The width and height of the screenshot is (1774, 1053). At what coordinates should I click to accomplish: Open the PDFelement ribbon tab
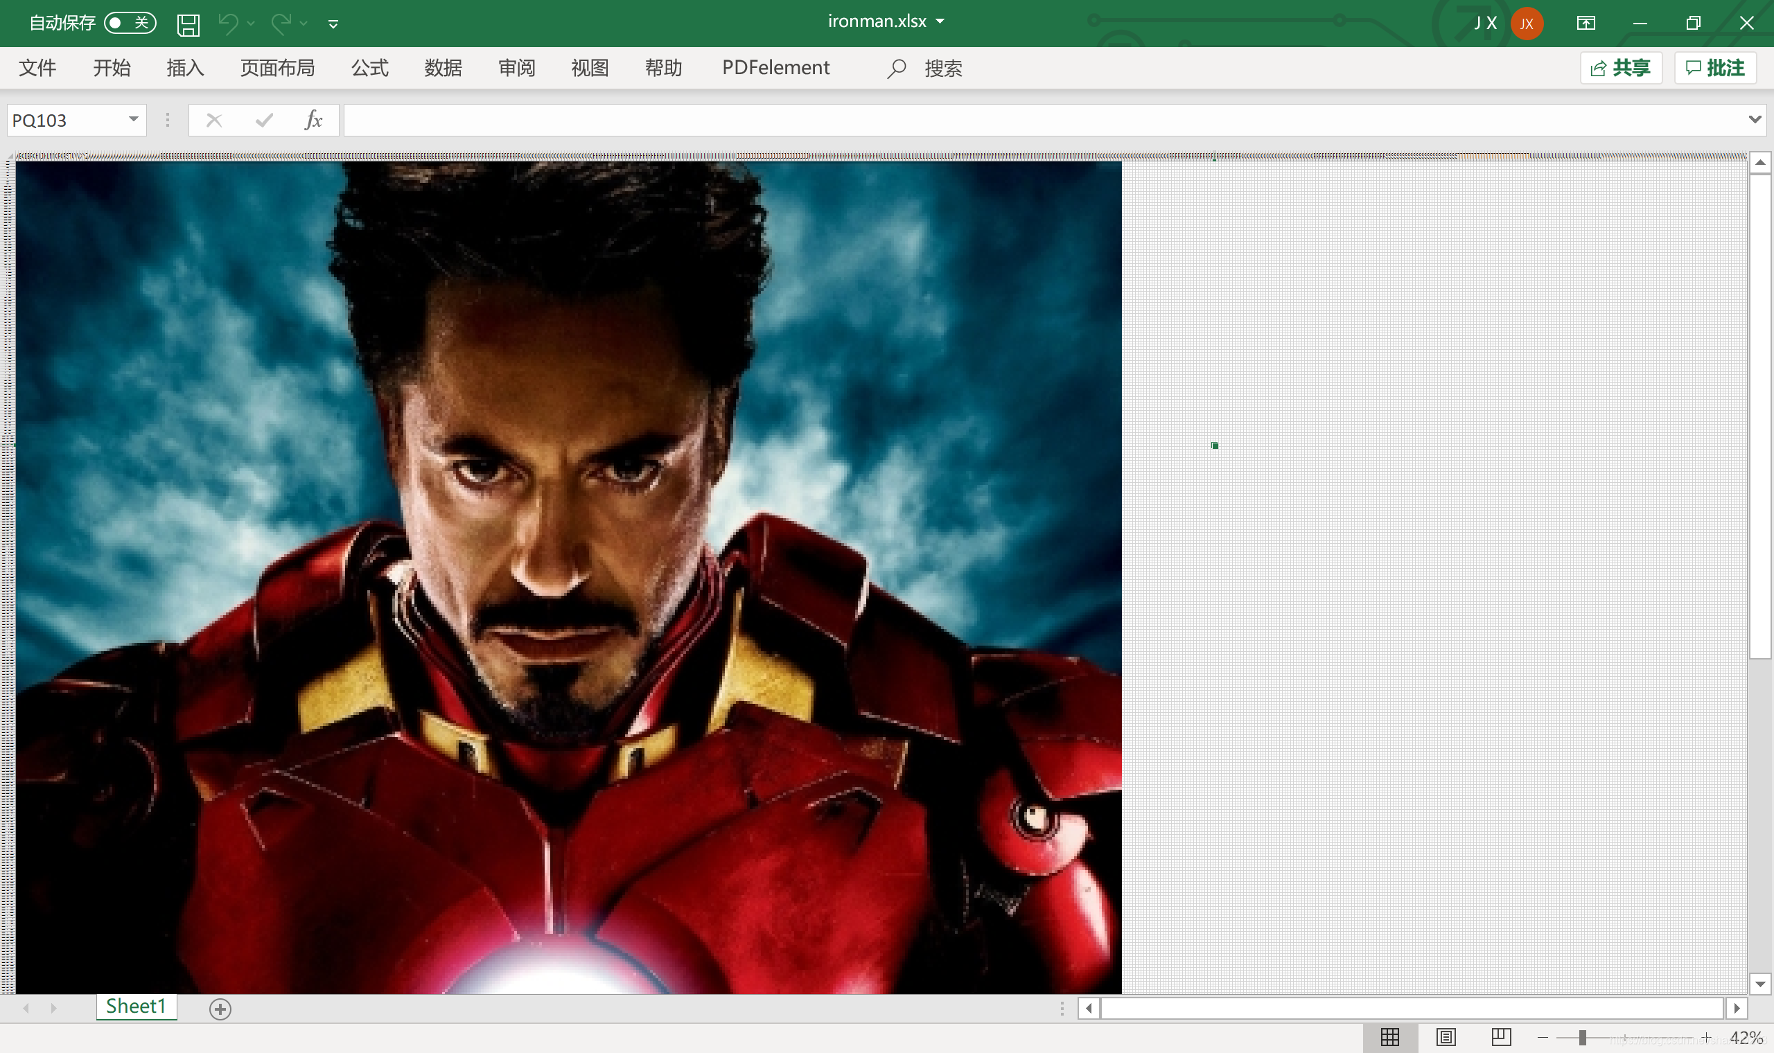pyautogui.click(x=775, y=68)
